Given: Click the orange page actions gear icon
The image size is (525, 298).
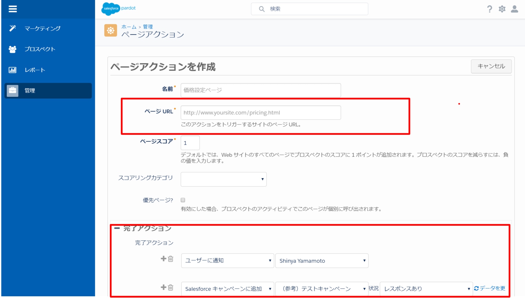Looking at the screenshot, I should click(111, 30).
